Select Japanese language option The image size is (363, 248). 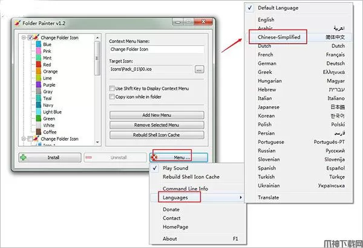pyautogui.click(x=299, y=107)
